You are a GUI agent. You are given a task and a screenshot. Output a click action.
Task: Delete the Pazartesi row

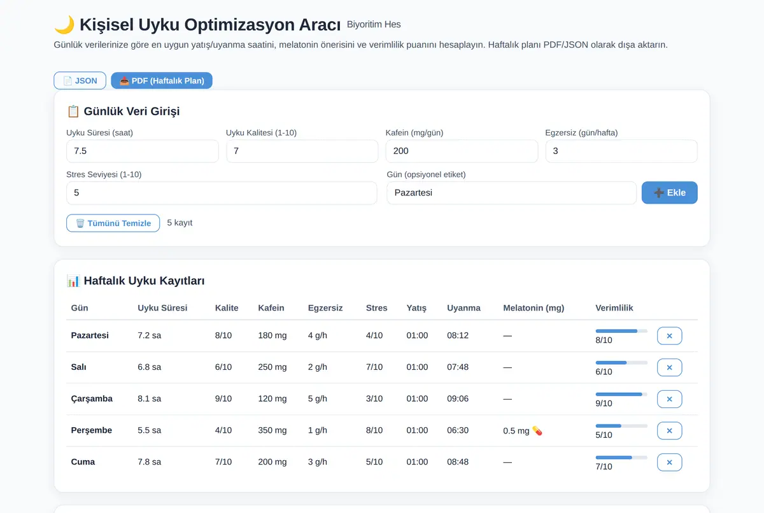point(669,335)
